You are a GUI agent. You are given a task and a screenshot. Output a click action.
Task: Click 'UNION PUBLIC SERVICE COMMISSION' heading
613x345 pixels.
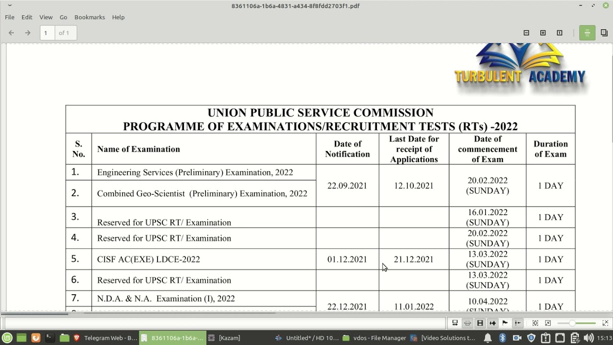pyautogui.click(x=320, y=113)
